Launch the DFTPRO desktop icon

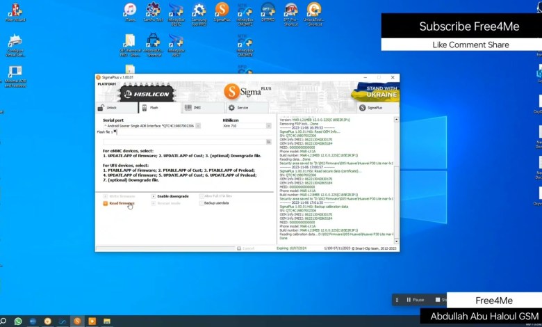268,12
